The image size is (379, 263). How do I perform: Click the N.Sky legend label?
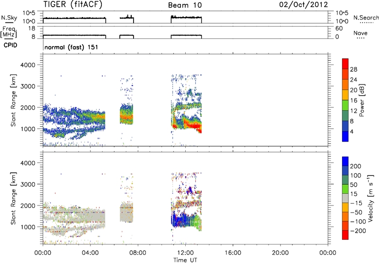pos(9,18)
